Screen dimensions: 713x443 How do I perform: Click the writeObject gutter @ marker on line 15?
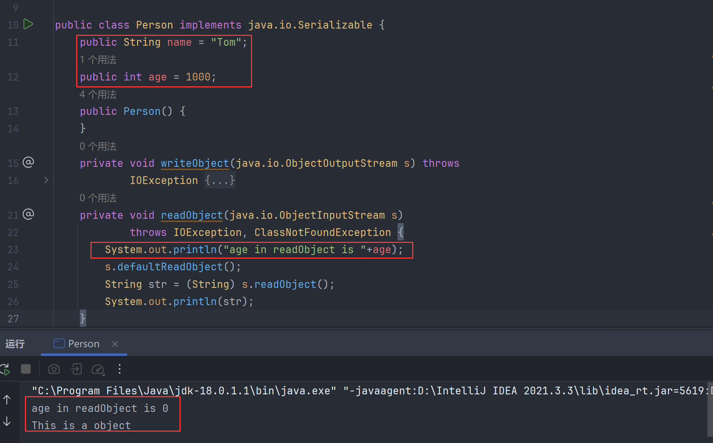coord(28,162)
